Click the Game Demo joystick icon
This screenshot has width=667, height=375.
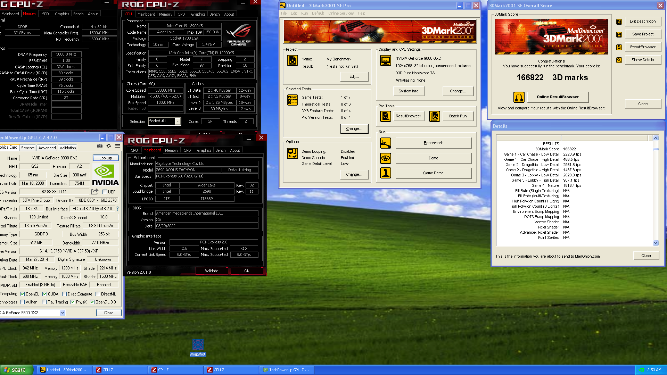click(386, 173)
